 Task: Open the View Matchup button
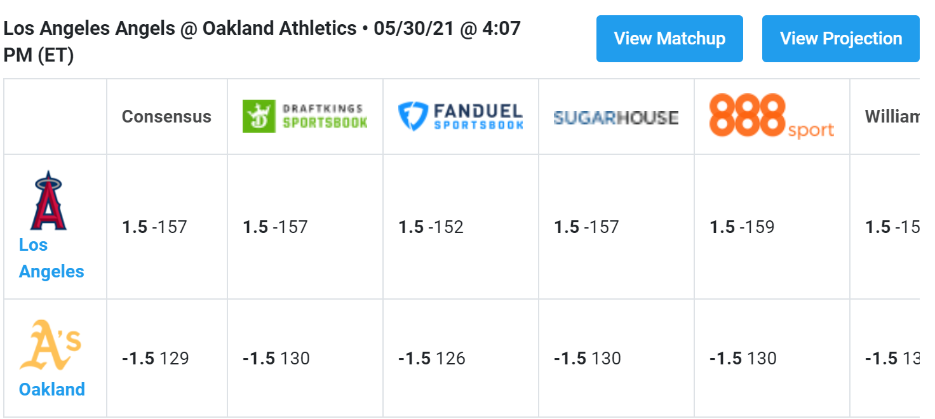[x=669, y=39]
